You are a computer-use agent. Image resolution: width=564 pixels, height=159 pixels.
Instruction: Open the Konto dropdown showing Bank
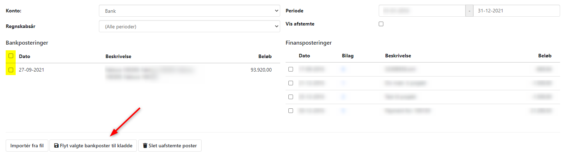pos(189,11)
